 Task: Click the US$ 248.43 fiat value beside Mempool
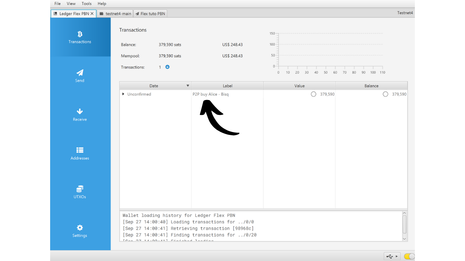(x=232, y=56)
